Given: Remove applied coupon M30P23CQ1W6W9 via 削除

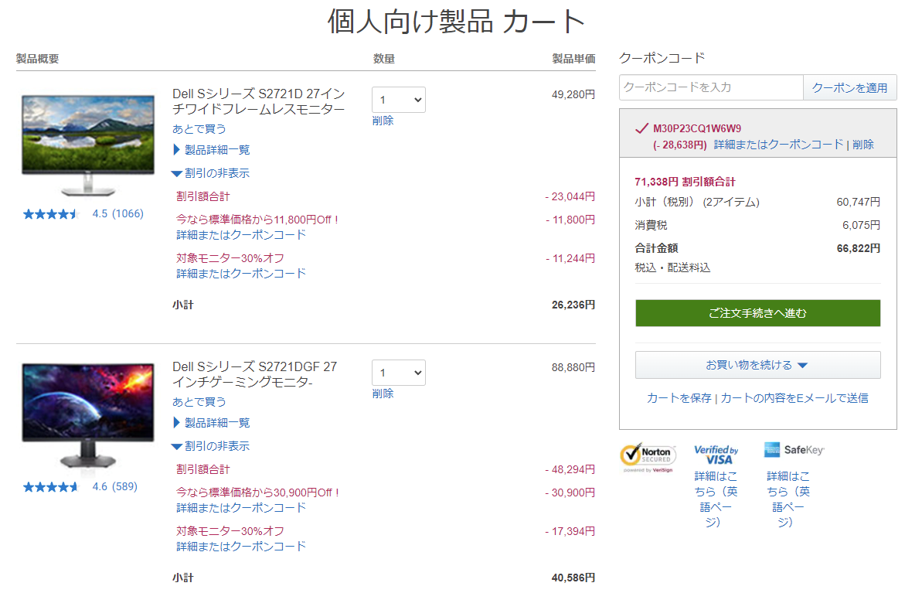Looking at the screenshot, I should pyautogui.click(x=863, y=145).
